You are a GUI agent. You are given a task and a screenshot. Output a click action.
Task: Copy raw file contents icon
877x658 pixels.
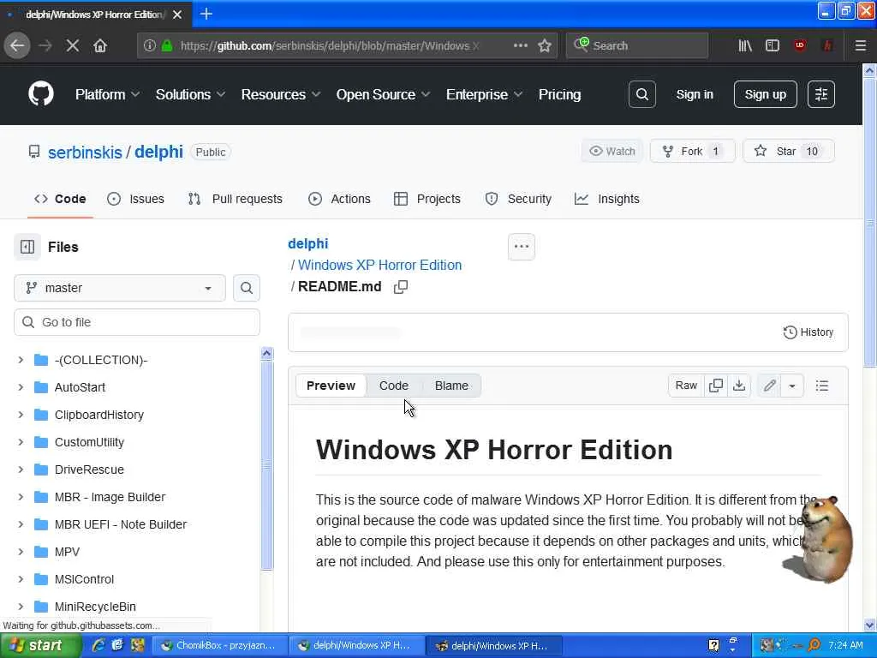[716, 386]
